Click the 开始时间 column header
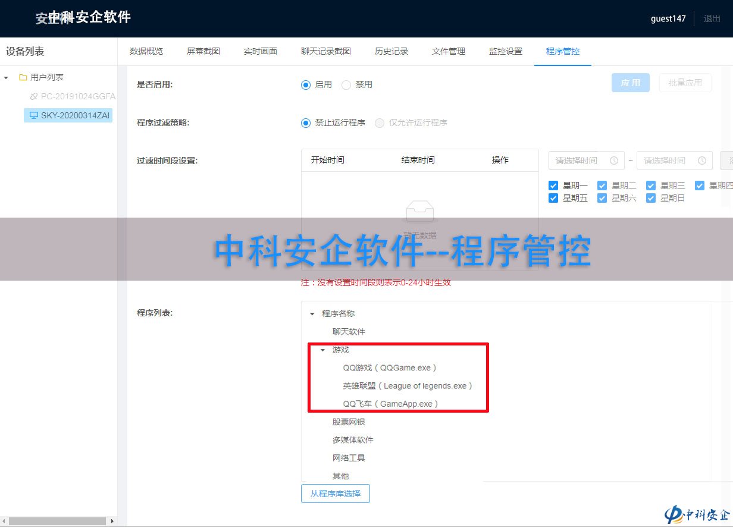This screenshot has width=733, height=528. [x=327, y=160]
